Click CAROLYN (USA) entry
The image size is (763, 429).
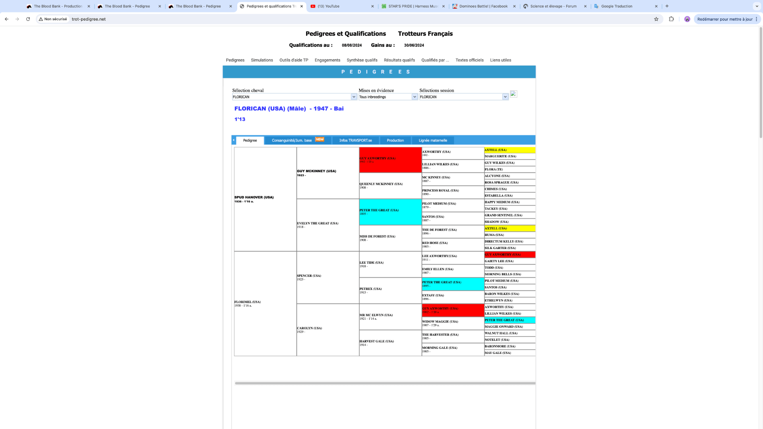pos(309,328)
